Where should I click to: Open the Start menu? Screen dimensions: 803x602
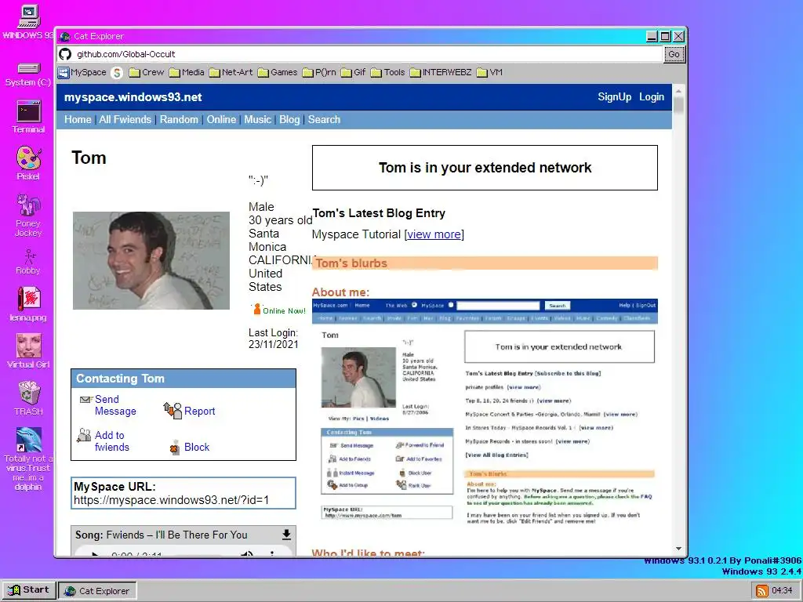(29, 590)
